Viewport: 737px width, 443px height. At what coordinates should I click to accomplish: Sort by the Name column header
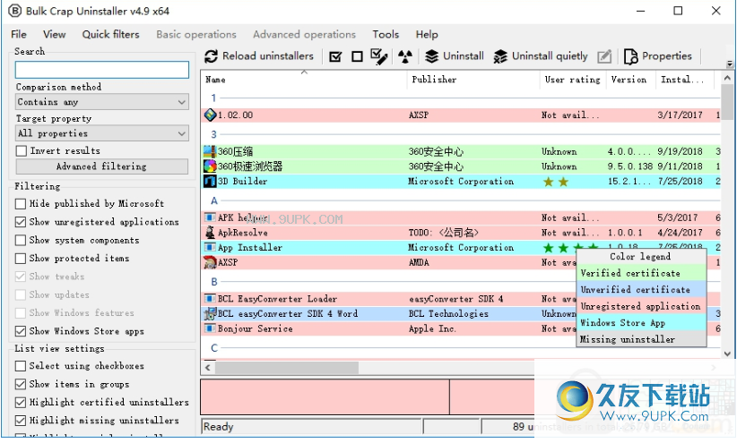pos(304,80)
